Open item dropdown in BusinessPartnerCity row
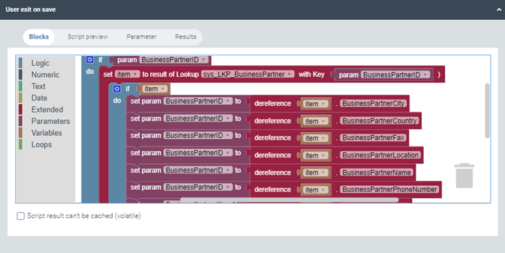This screenshot has width=505, height=253. (315, 104)
